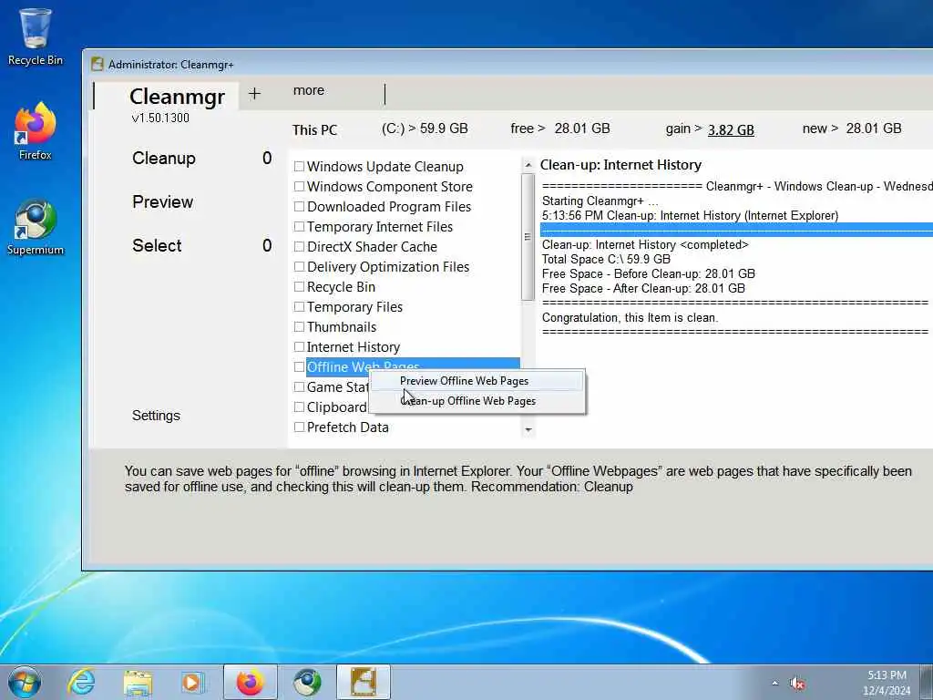Screen dimensions: 933x700
Task: Select the Thumbnails list item
Action: [x=342, y=327]
